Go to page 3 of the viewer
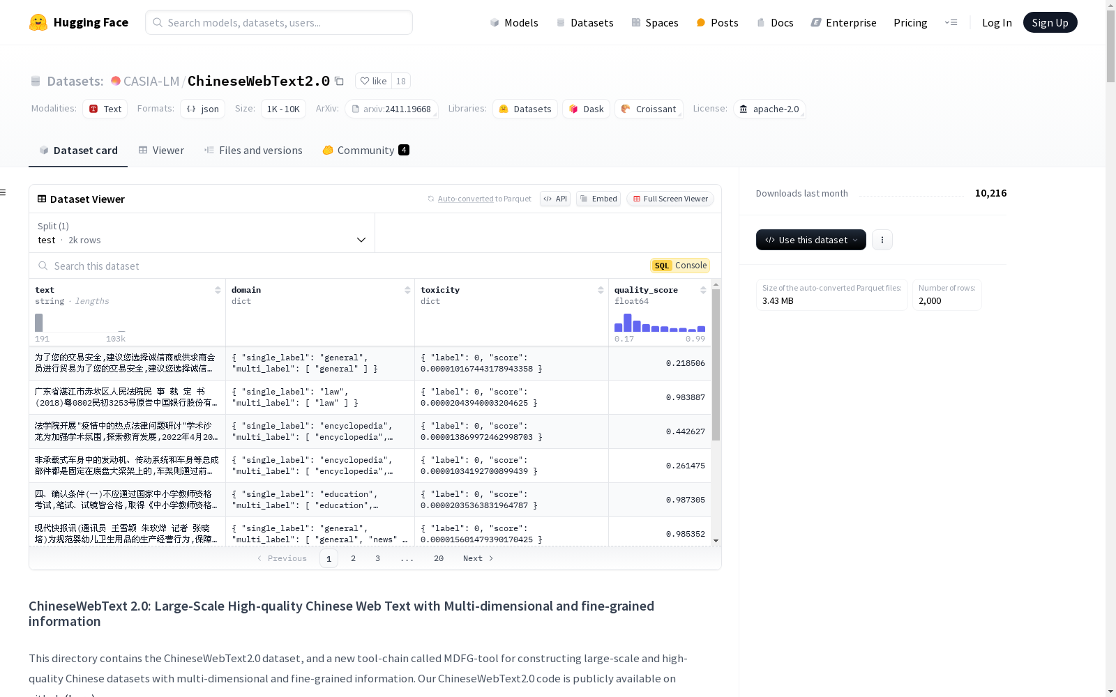Image resolution: width=1116 pixels, height=697 pixels. (x=378, y=558)
